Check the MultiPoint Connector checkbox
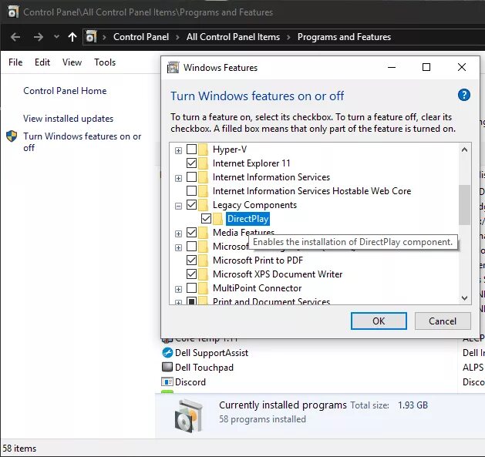This screenshot has height=457, width=485. (191, 288)
